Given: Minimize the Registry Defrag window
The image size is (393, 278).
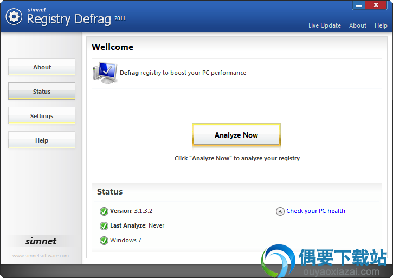Looking at the screenshot, I should [359, 5].
